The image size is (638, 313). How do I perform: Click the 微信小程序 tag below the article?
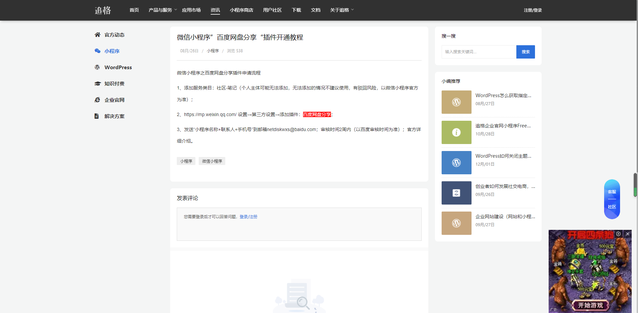click(x=212, y=161)
